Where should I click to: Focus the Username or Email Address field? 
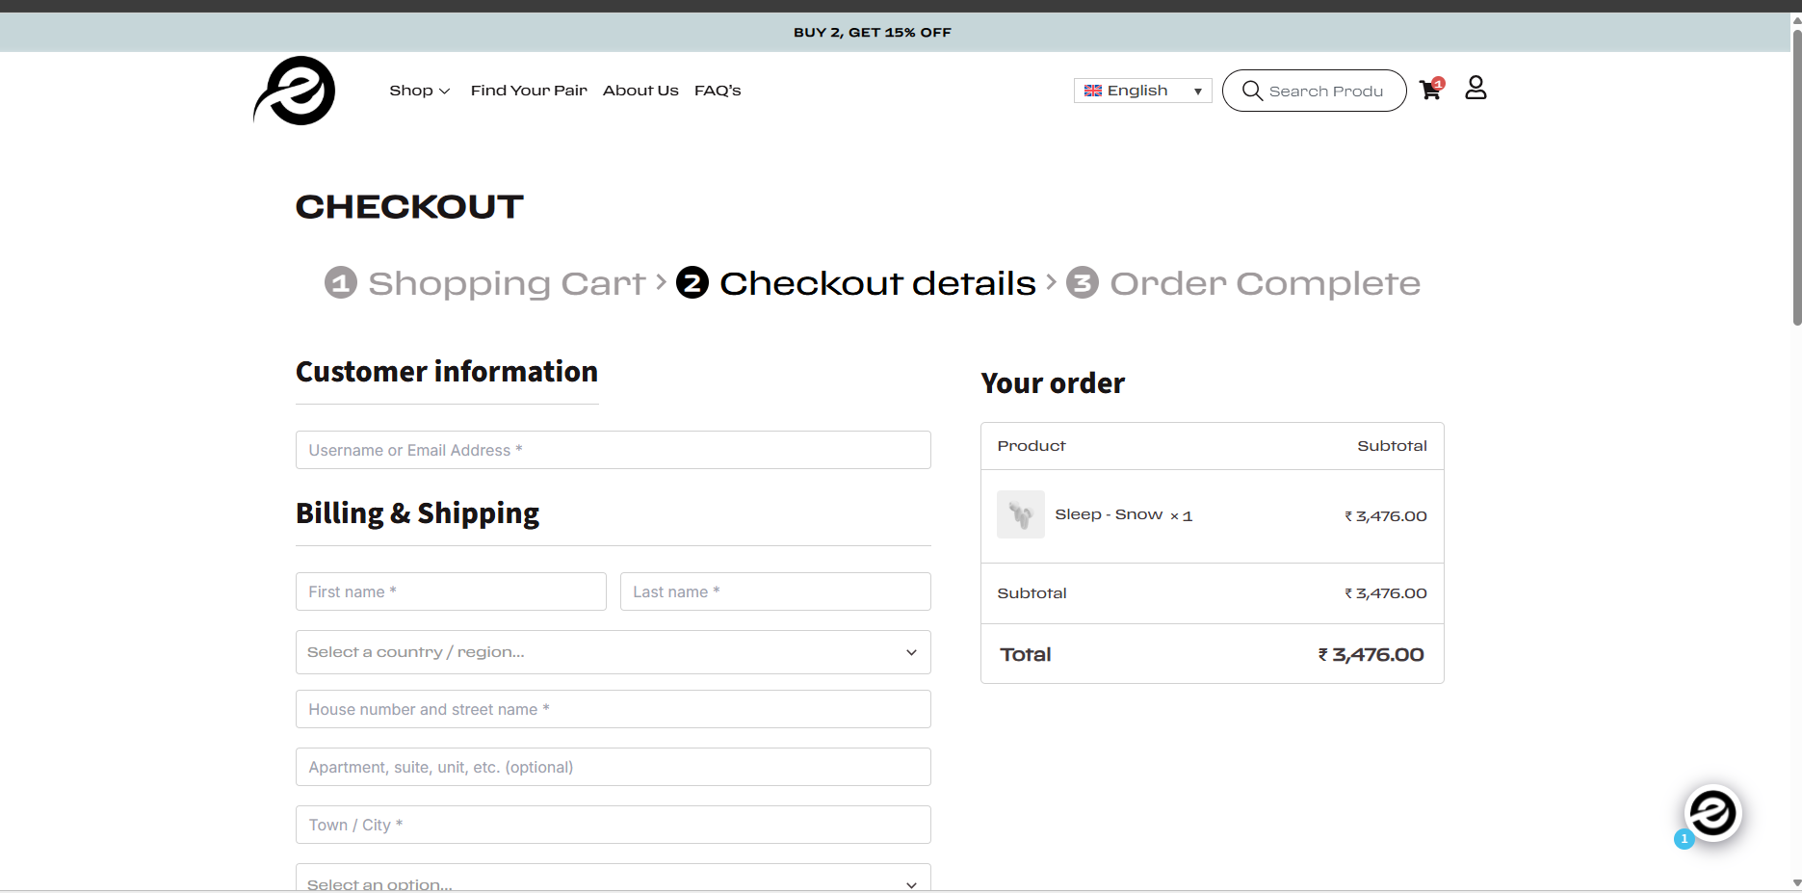[613, 450]
